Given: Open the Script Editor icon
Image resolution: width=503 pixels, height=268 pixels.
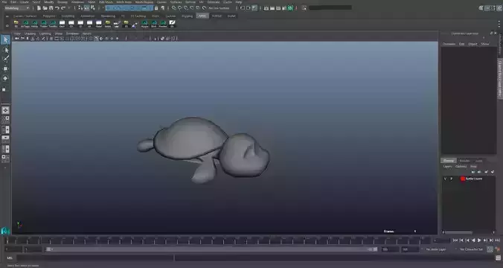Looking at the screenshot, I should [x=499, y=258].
